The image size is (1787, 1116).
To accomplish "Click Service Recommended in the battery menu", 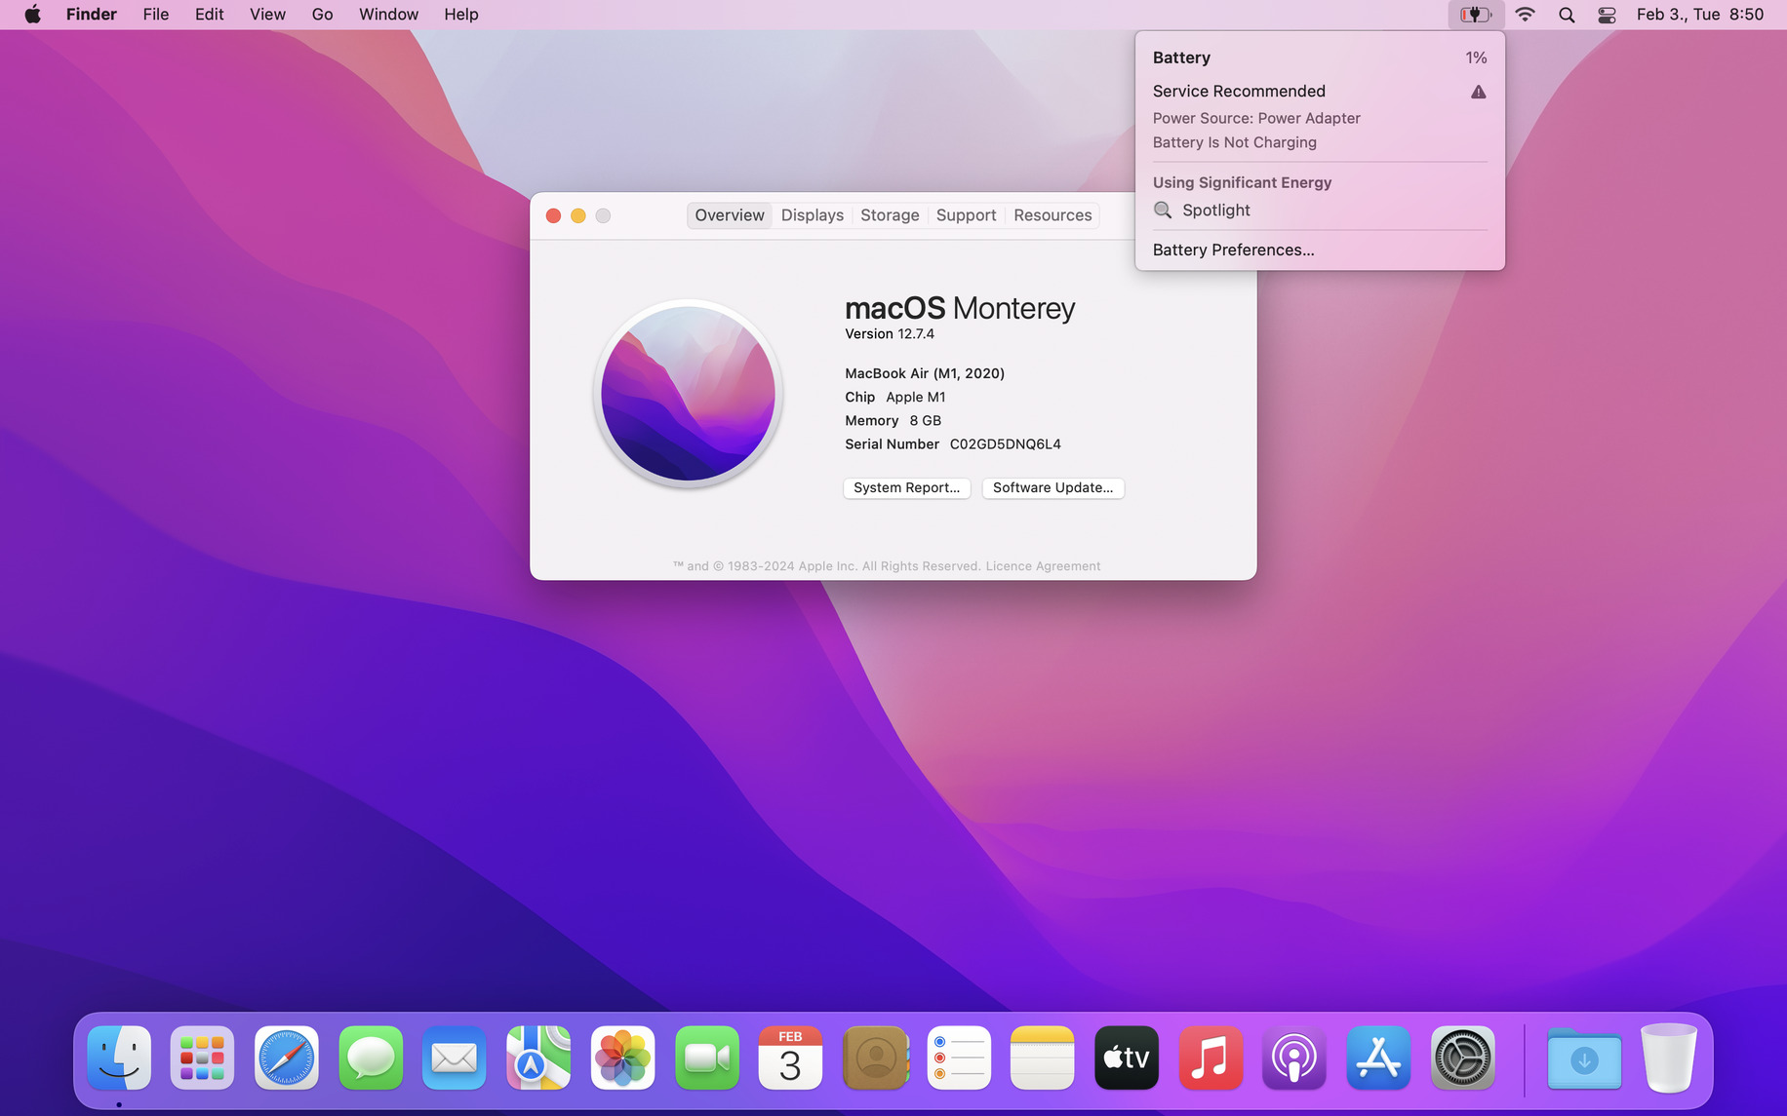I will click(1239, 92).
